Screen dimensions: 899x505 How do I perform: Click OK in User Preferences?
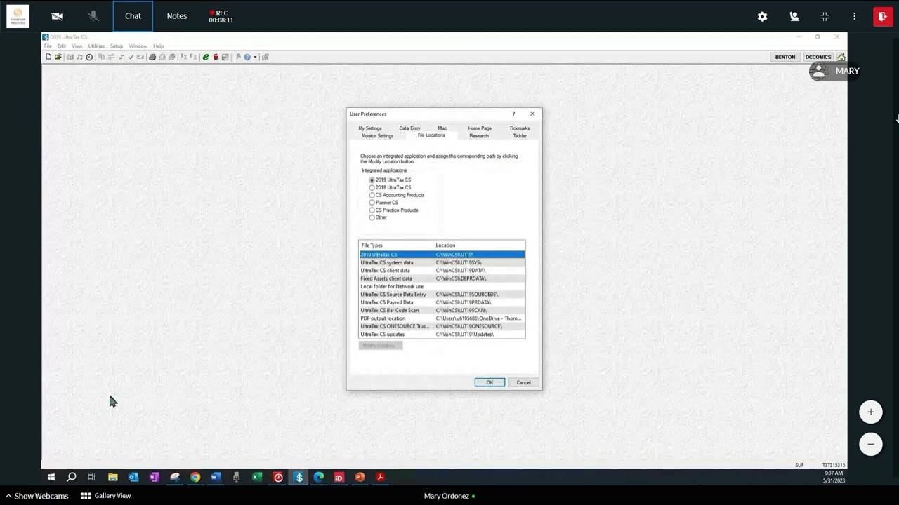tap(490, 382)
